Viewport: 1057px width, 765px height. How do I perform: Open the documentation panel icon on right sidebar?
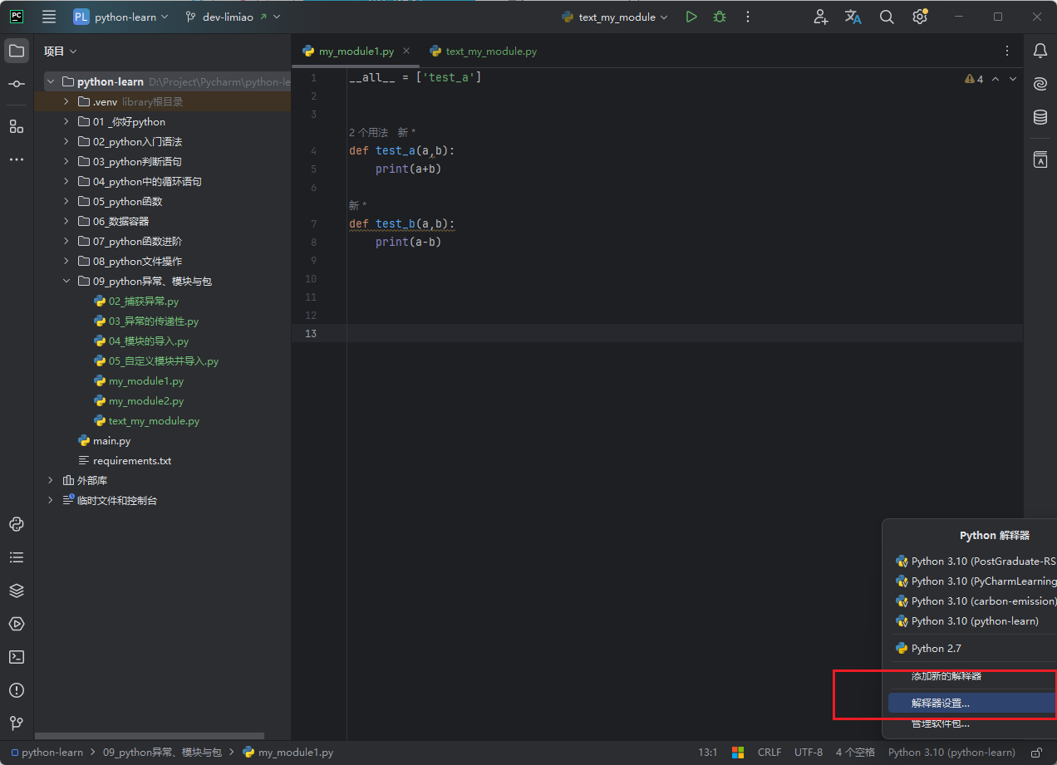pos(1040,159)
